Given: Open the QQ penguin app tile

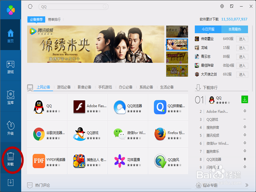Looking at the screenshot, I should pos(47,107).
